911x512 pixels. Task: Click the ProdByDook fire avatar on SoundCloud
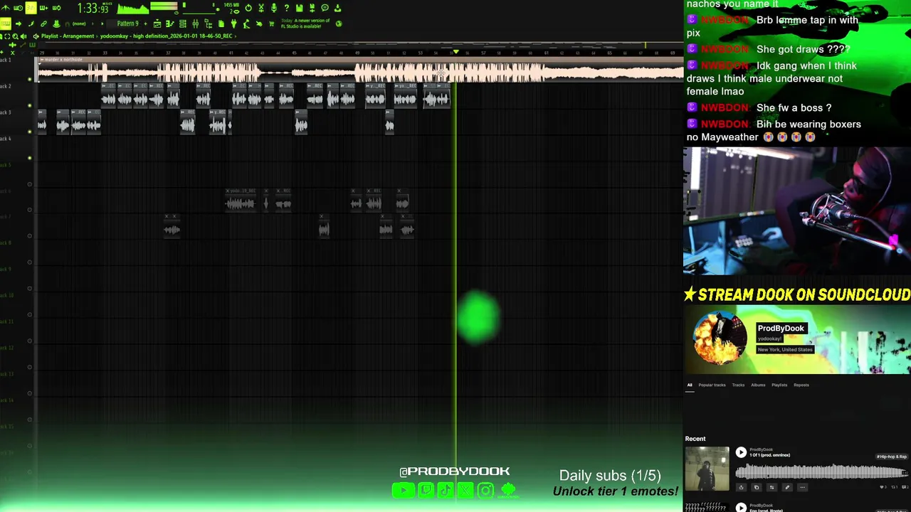pyautogui.click(x=720, y=339)
